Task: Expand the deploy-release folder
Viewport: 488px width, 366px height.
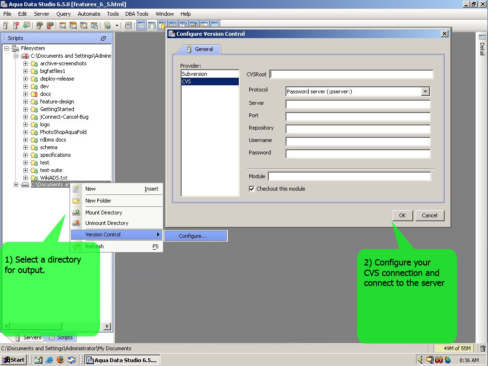Action: [26, 79]
